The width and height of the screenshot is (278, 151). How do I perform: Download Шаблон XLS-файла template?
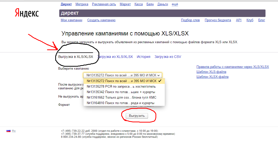coord(211,72)
